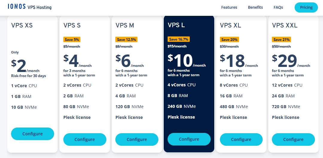323x158 pixels.
Task: Click the Pricing button in header
Action: point(306,7)
